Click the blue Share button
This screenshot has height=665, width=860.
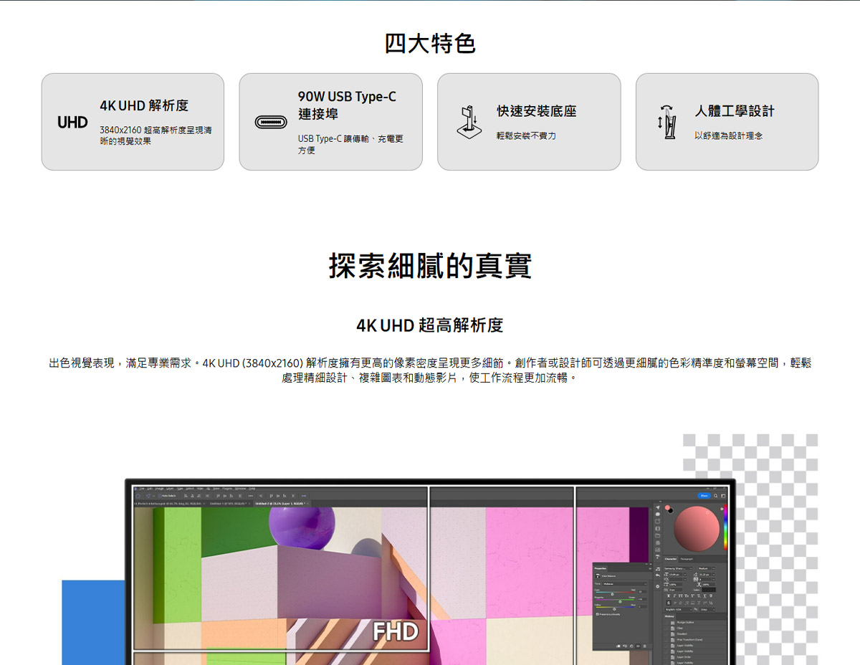click(x=704, y=496)
